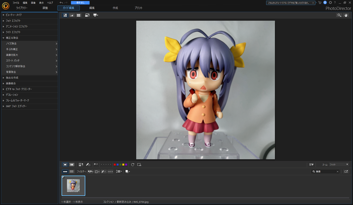Open the zoom フィット dropdown

[x=339, y=165]
